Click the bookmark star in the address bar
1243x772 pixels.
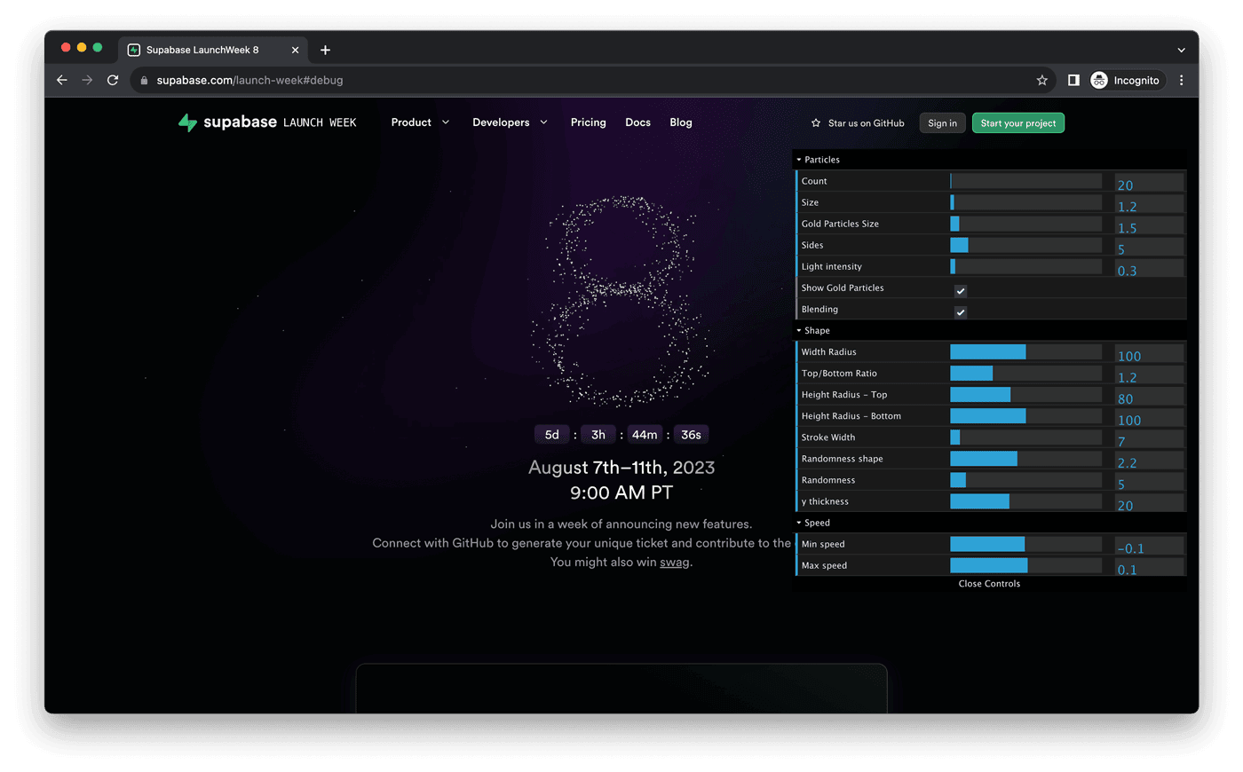coord(1041,80)
